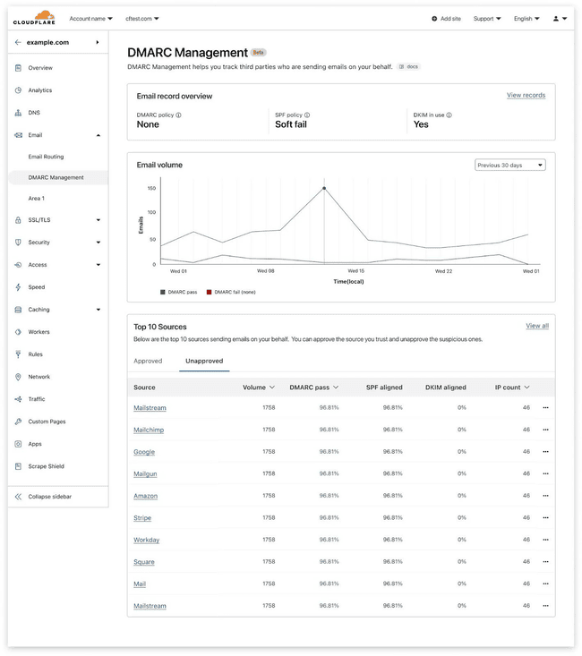The width and height of the screenshot is (582, 656).
Task: Click the Speed lightning bolt icon
Action: pos(18,287)
